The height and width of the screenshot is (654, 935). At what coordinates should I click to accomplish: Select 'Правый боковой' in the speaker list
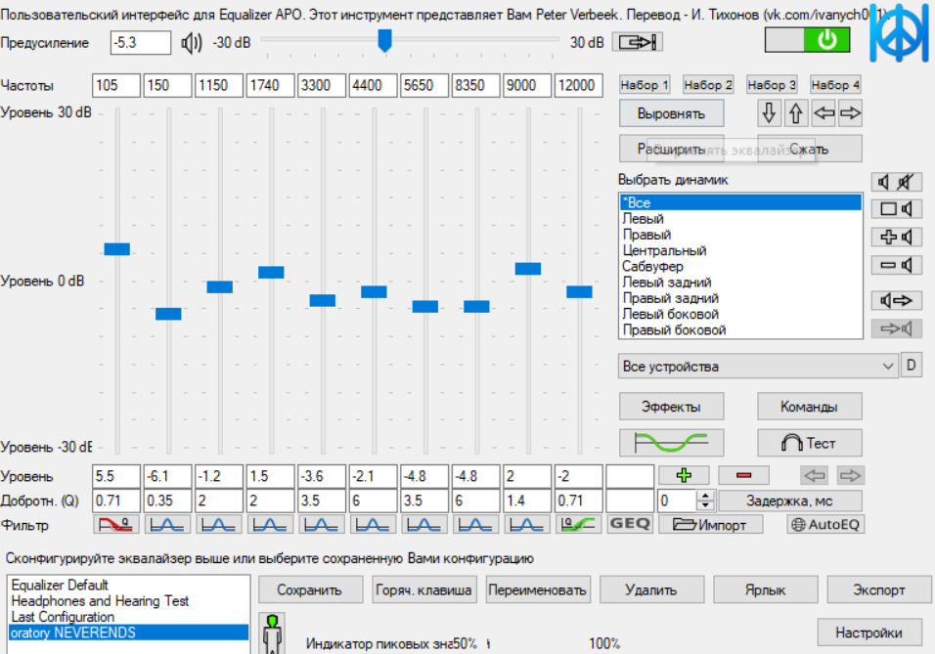tap(740, 329)
